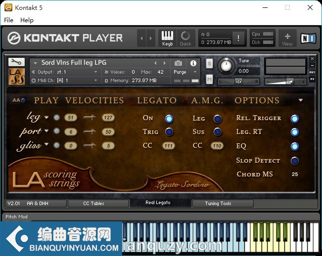Click the Max voices value 42
322x256 pixels.
click(160, 72)
